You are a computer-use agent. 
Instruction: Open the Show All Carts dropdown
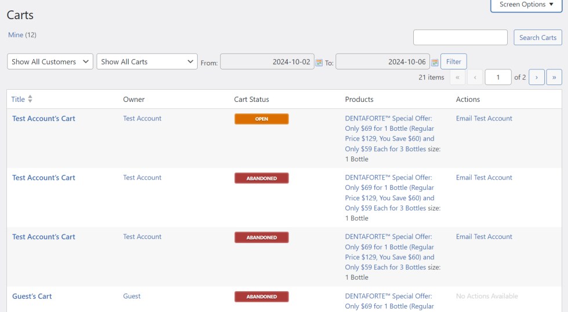click(147, 61)
